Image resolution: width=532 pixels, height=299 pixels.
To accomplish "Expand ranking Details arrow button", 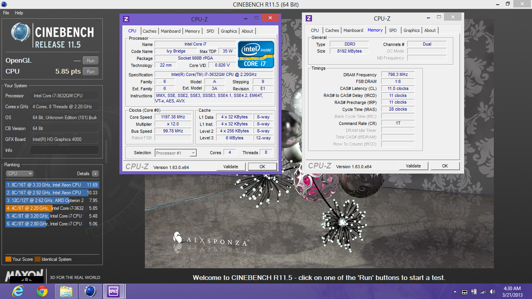I will [95, 174].
